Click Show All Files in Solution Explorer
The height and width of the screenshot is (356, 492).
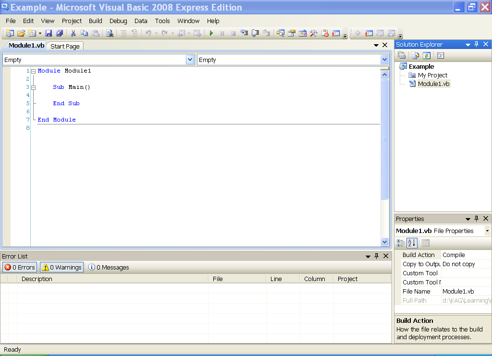click(416, 56)
